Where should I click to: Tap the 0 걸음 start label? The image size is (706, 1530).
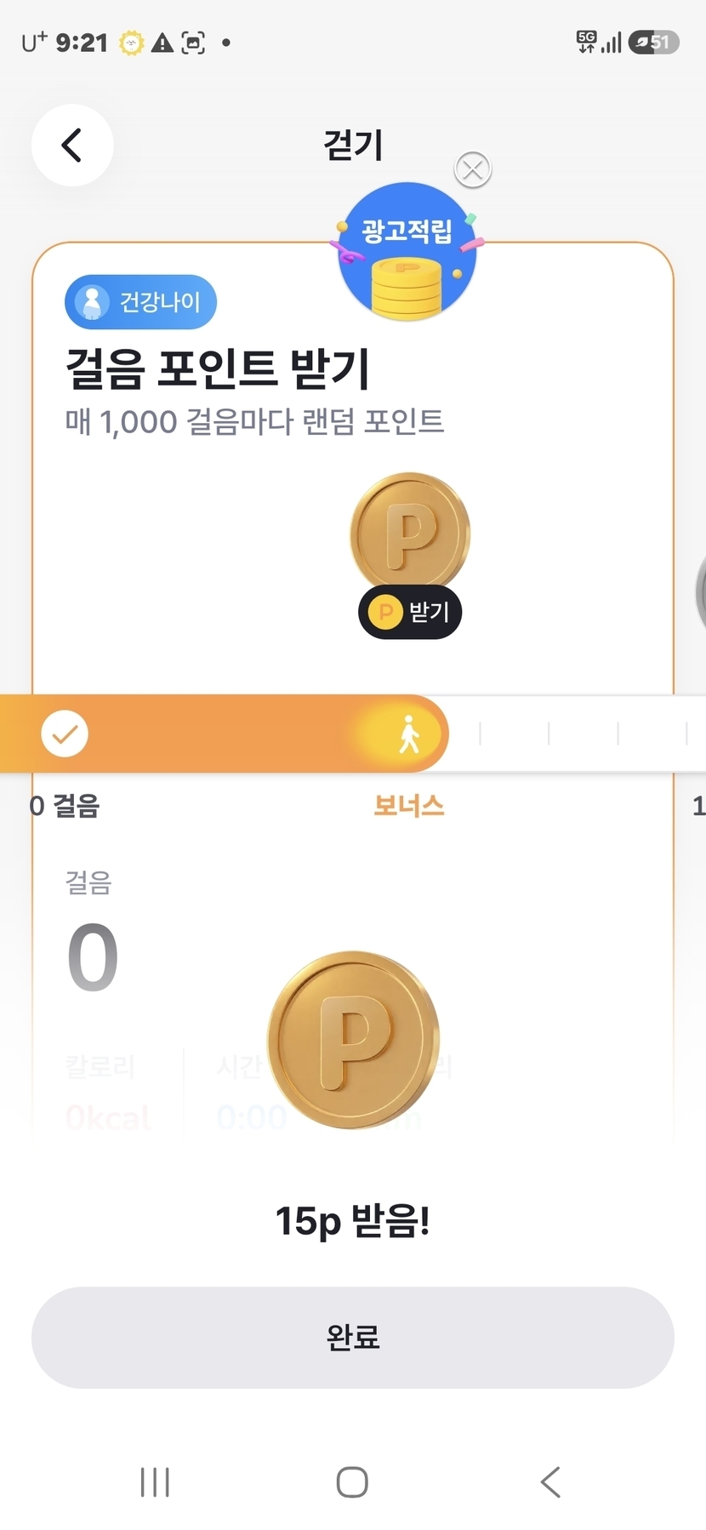pyautogui.click(x=65, y=805)
